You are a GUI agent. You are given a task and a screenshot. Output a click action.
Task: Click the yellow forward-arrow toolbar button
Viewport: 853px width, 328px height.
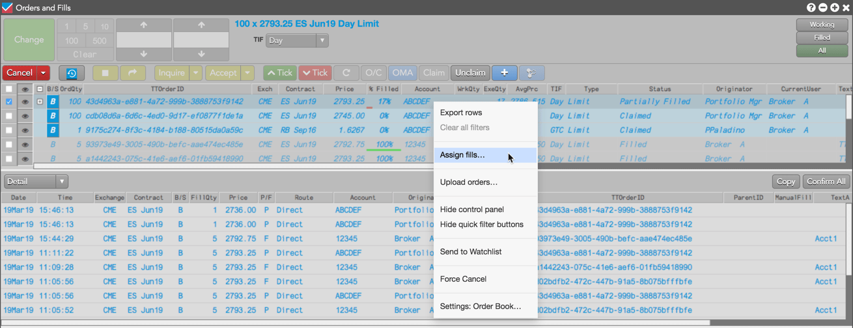pyautogui.click(x=133, y=73)
